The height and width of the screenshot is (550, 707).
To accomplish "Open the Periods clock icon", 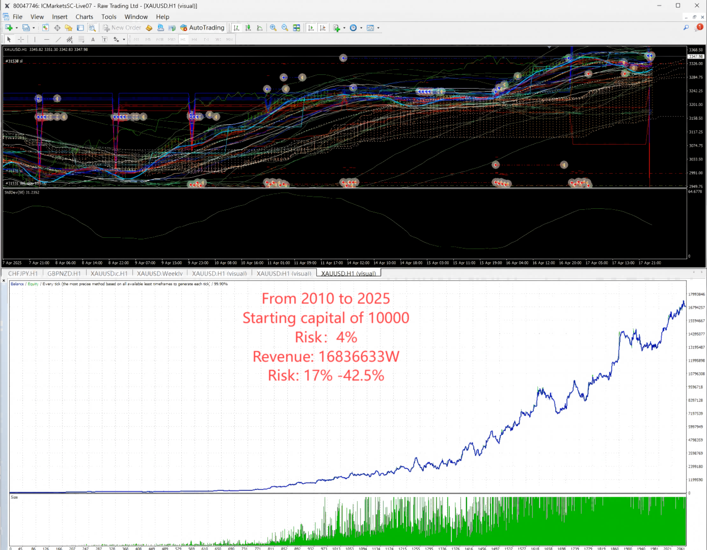I will (353, 28).
